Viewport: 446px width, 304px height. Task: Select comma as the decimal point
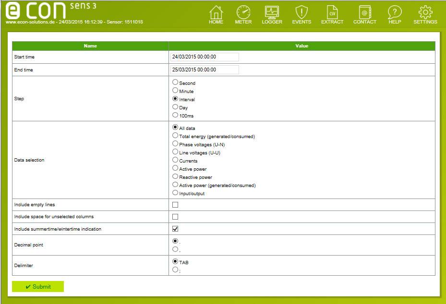click(x=175, y=248)
